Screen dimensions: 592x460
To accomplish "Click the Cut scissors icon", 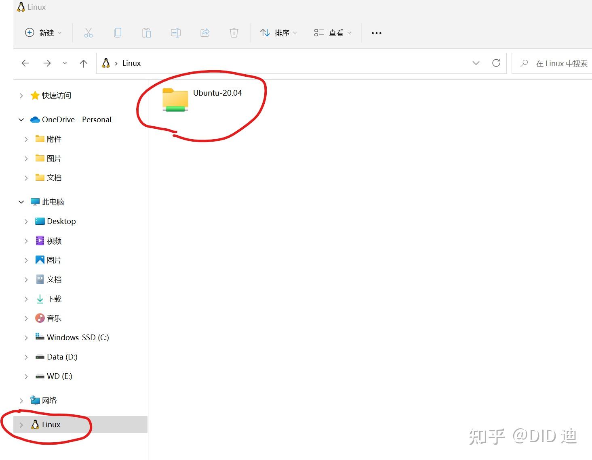I will click(88, 33).
